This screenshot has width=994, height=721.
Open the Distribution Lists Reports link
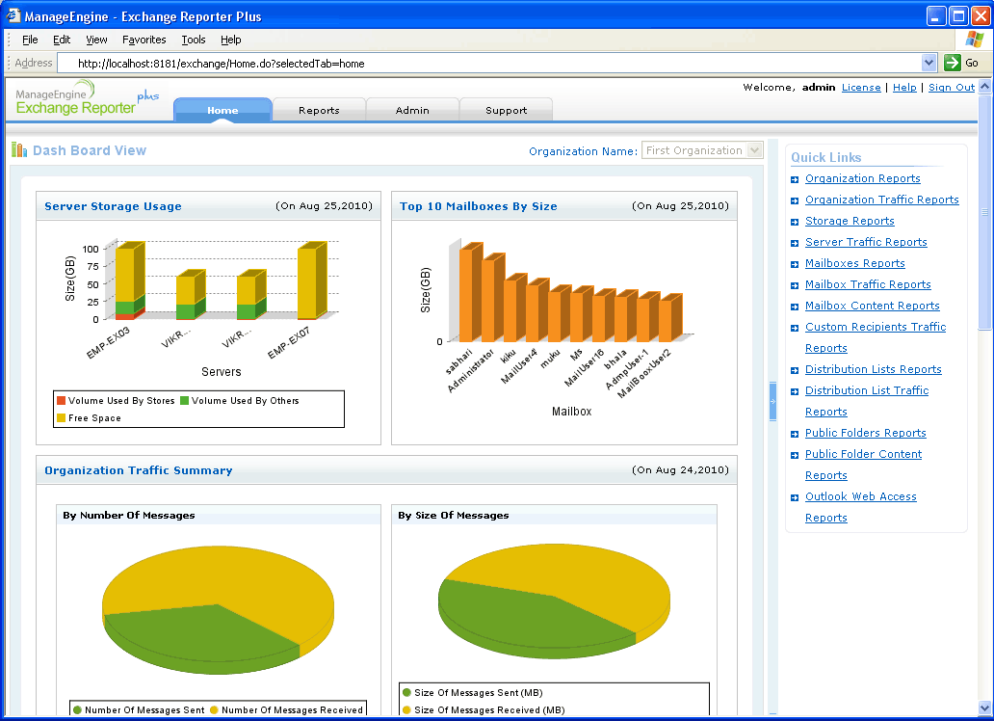pos(873,369)
